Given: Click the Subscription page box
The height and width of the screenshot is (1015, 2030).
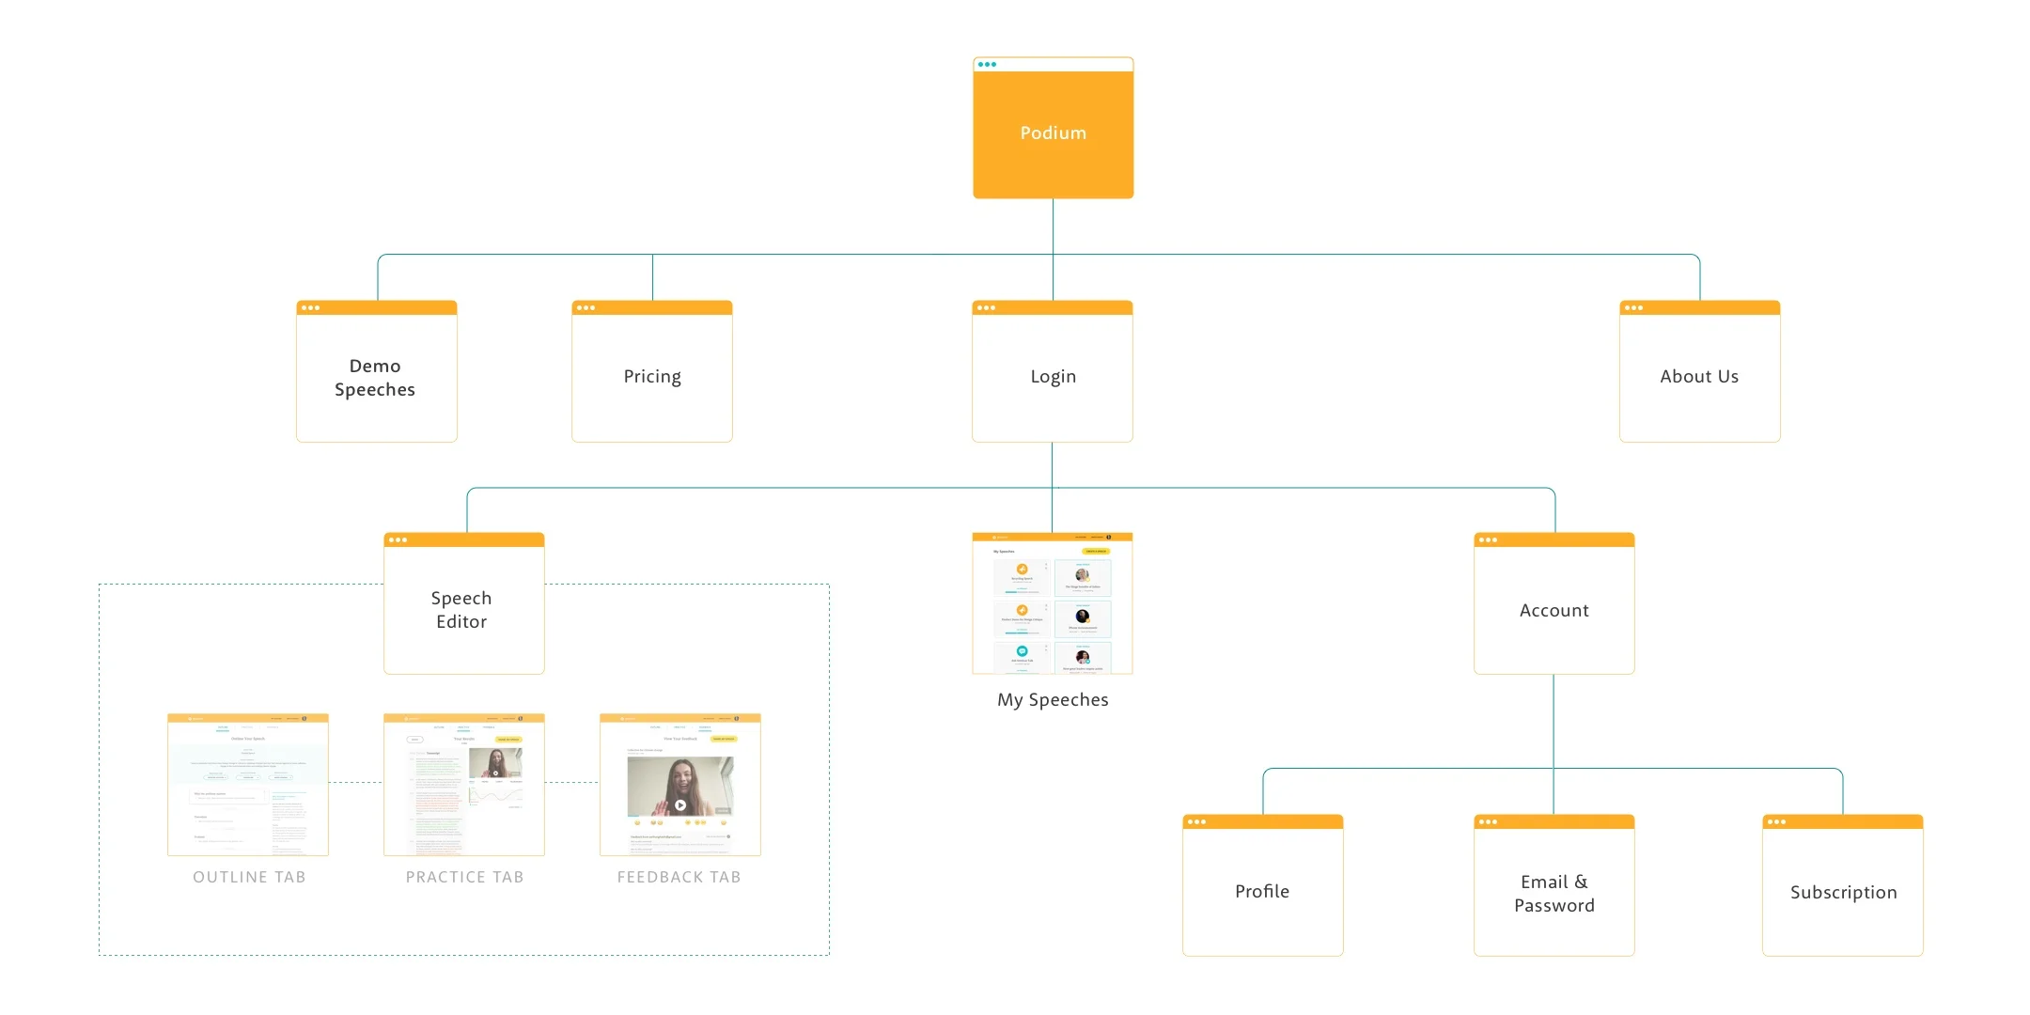Looking at the screenshot, I should tap(1843, 885).
